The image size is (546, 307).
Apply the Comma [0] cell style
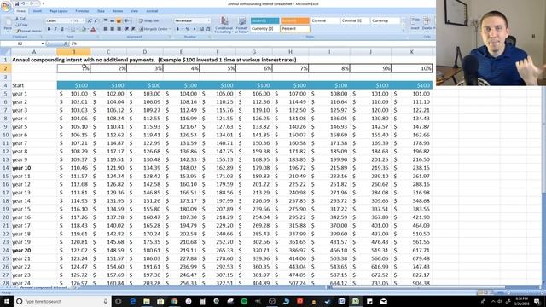pos(355,20)
